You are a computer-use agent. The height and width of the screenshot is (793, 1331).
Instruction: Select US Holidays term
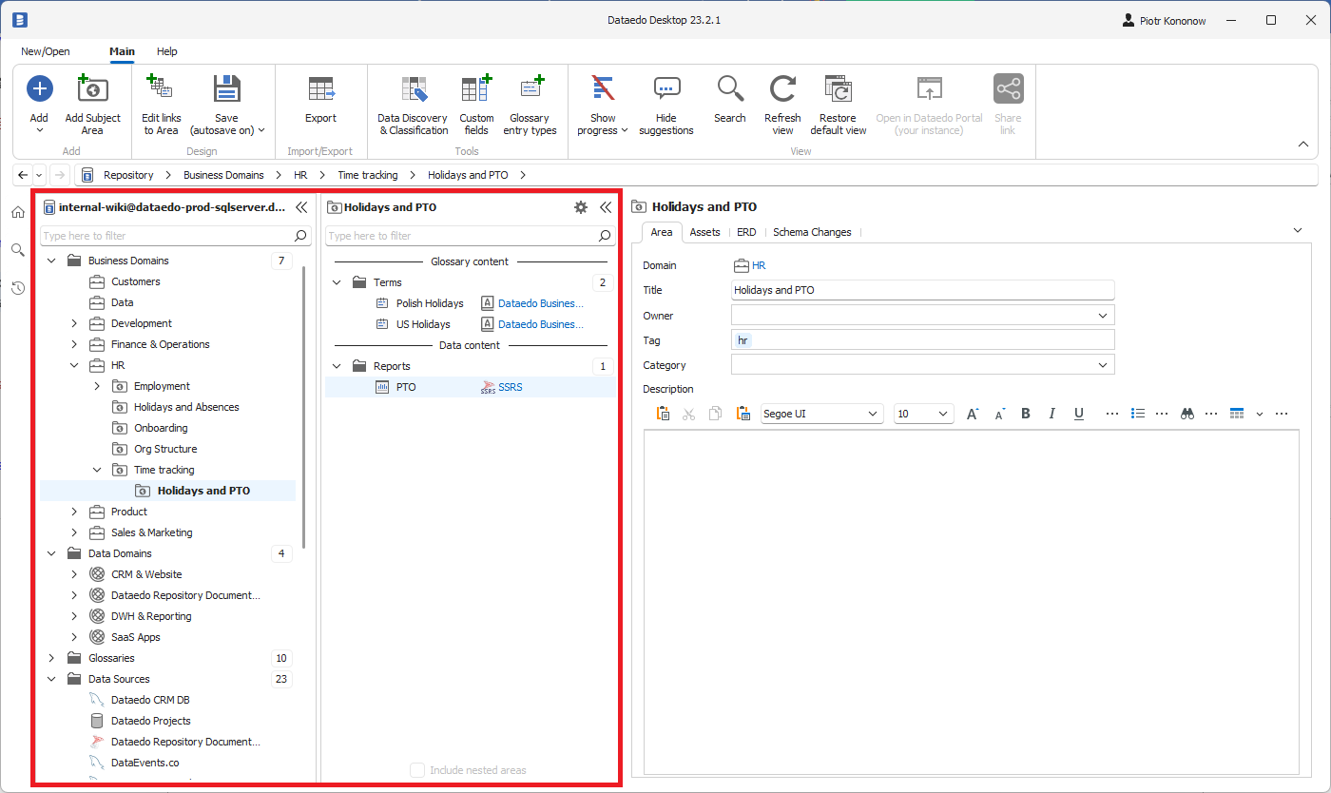pyautogui.click(x=423, y=324)
